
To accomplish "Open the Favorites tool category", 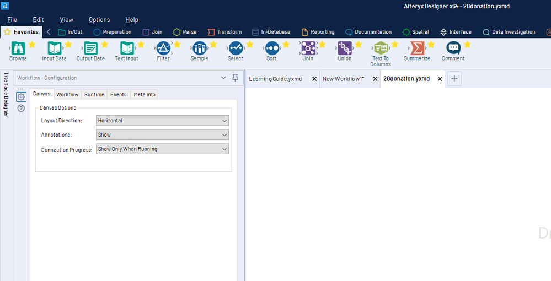I will pos(22,31).
